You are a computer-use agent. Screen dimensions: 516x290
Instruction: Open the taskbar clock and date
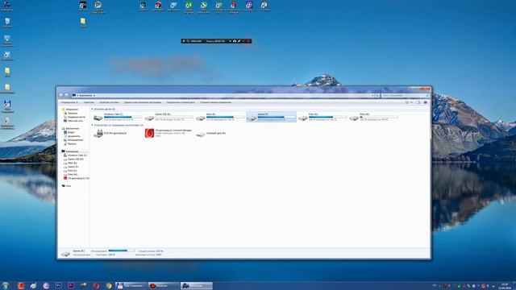505,286
